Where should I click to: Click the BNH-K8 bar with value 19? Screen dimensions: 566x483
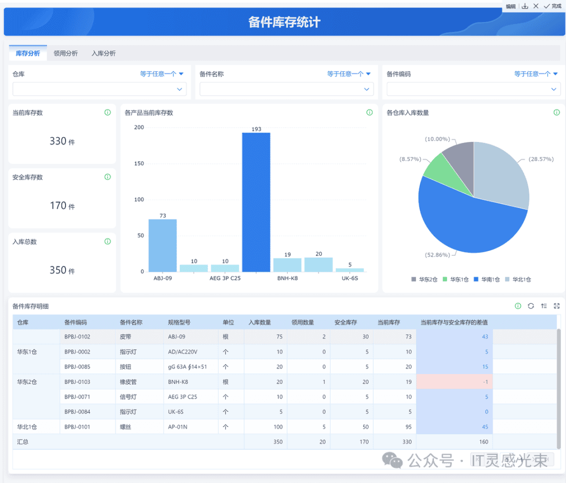point(287,265)
